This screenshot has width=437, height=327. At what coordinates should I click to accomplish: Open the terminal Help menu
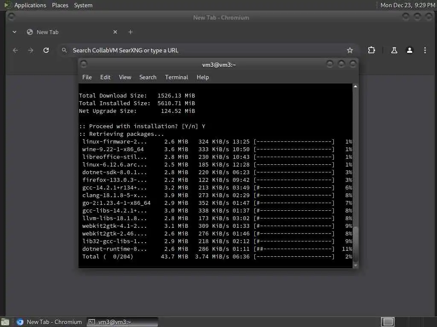pyautogui.click(x=203, y=77)
